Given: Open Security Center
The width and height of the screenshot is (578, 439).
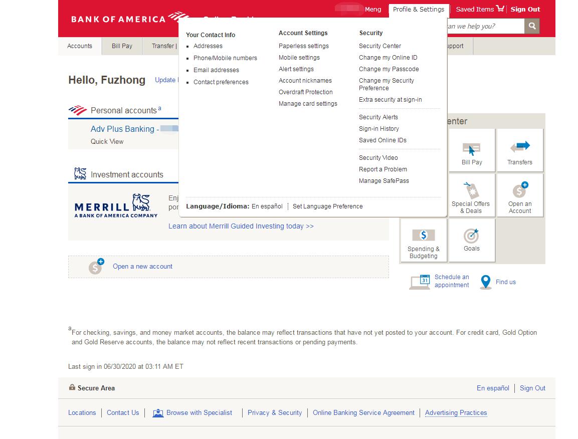Looking at the screenshot, I should tap(380, 46).
